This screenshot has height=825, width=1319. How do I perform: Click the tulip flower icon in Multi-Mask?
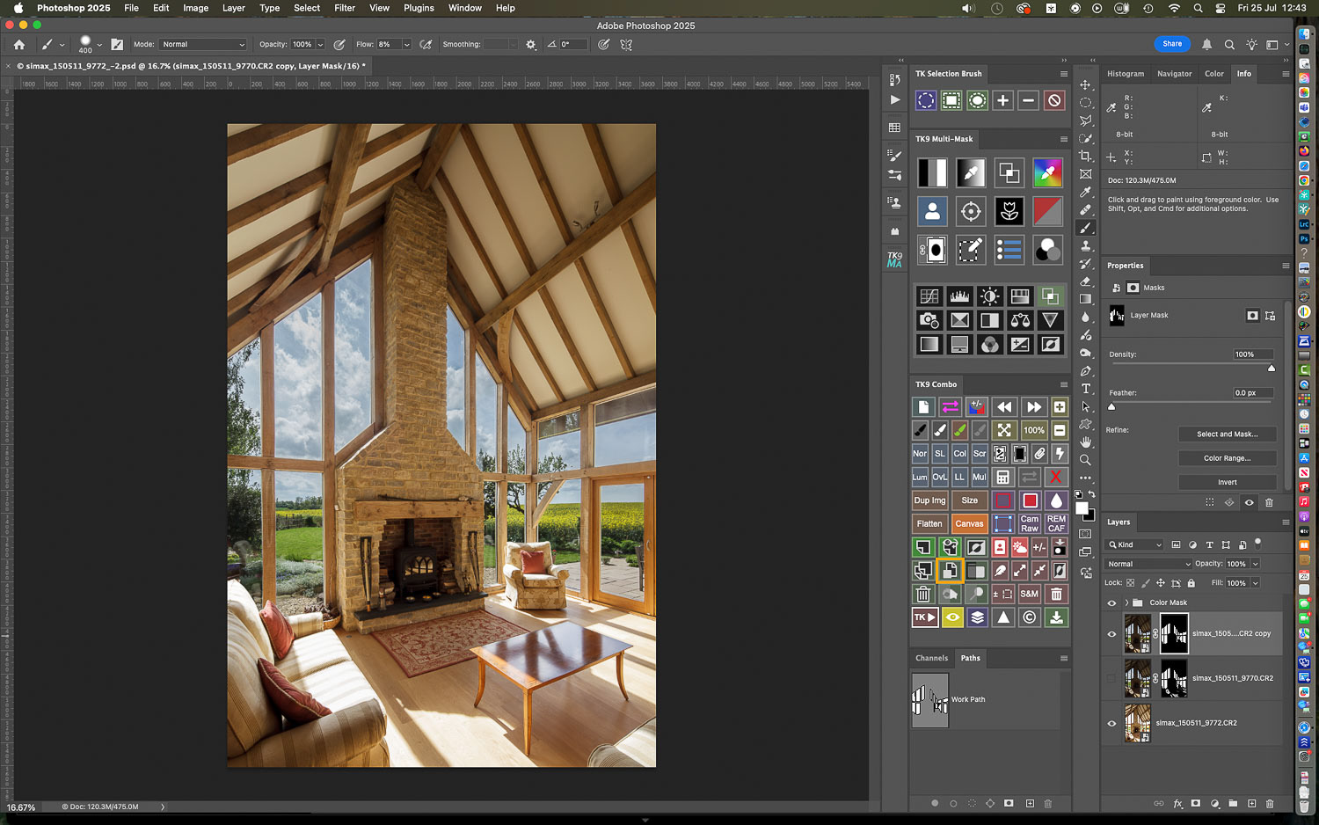1009,211
